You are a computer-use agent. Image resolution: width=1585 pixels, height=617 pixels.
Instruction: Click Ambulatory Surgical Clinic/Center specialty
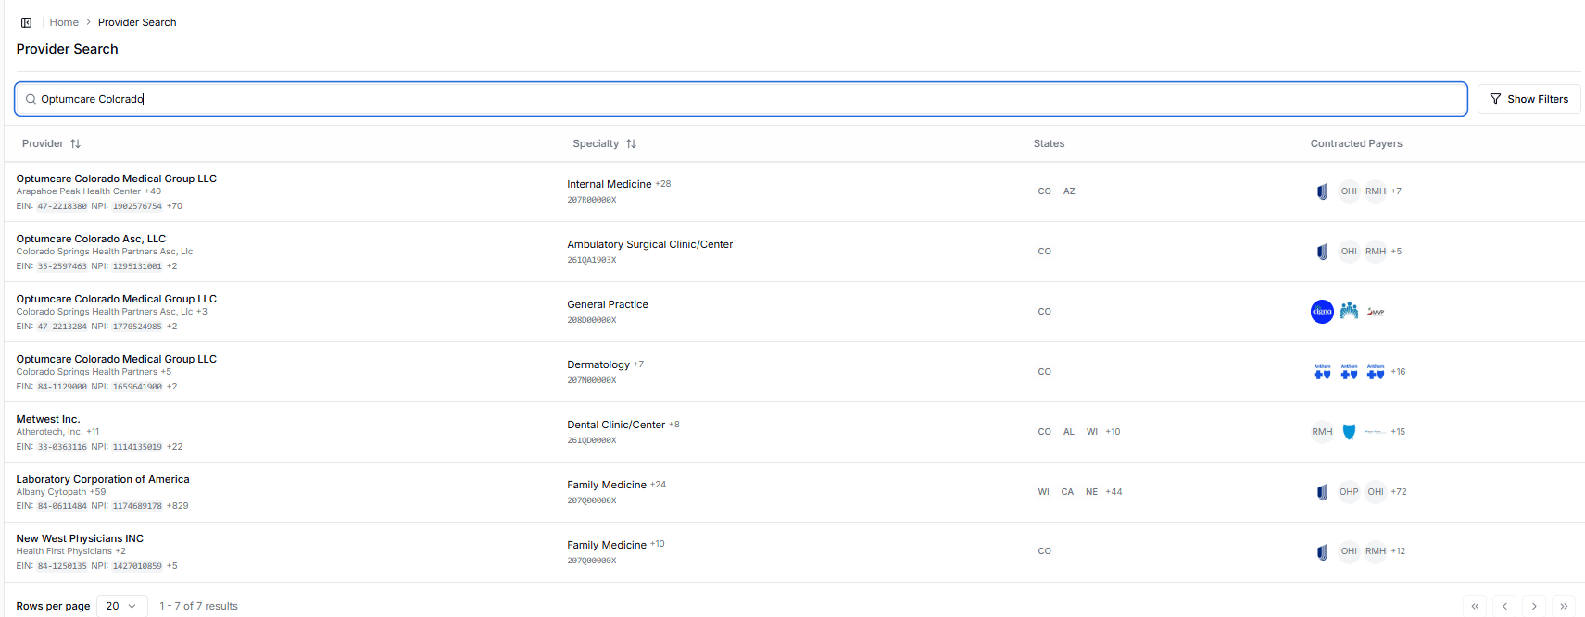coord(649,244)
